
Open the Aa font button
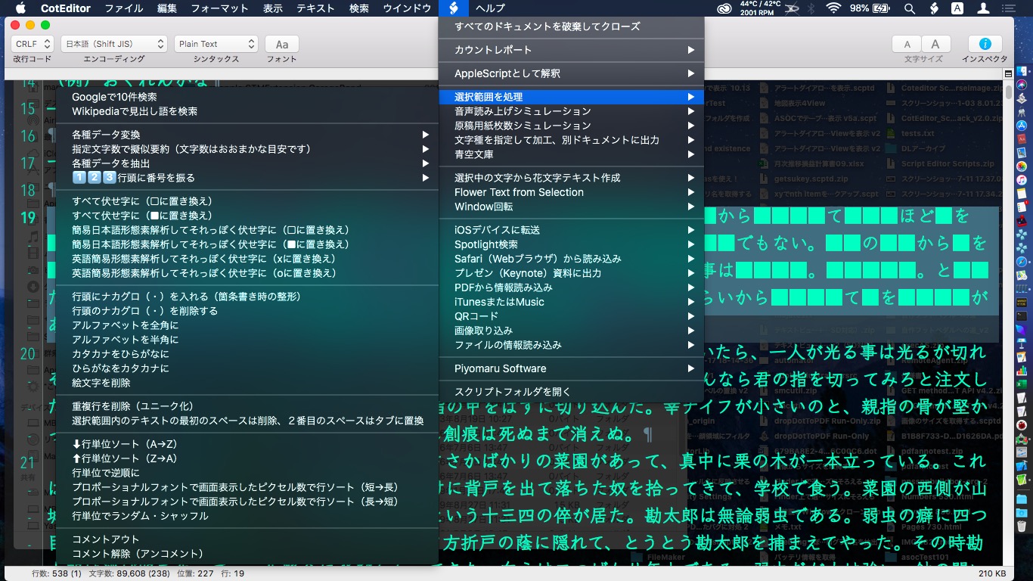[282, 44]
